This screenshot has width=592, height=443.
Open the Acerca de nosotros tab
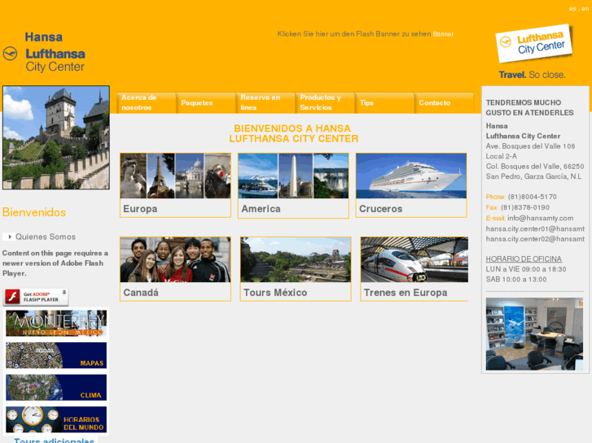coord(146,102)
